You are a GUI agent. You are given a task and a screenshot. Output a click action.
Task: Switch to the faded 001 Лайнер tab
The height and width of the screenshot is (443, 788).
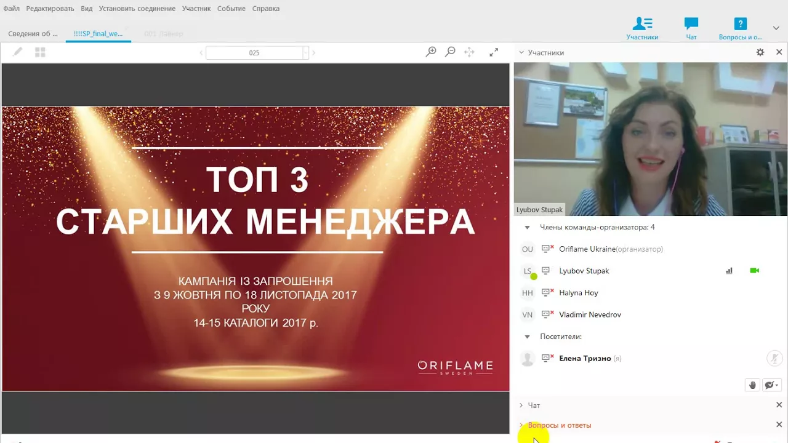point(164,34)
